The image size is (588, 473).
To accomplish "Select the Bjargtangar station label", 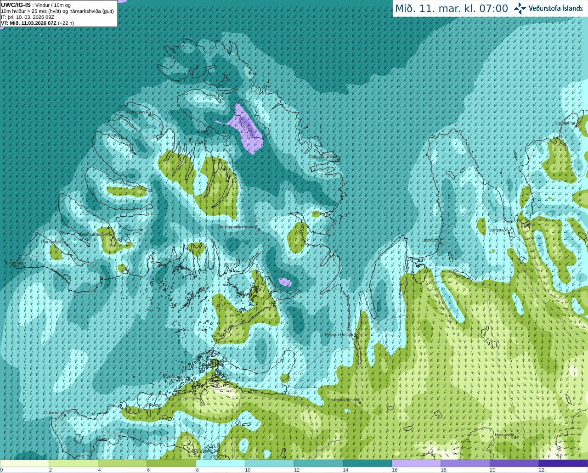I will tap(15, 263).
